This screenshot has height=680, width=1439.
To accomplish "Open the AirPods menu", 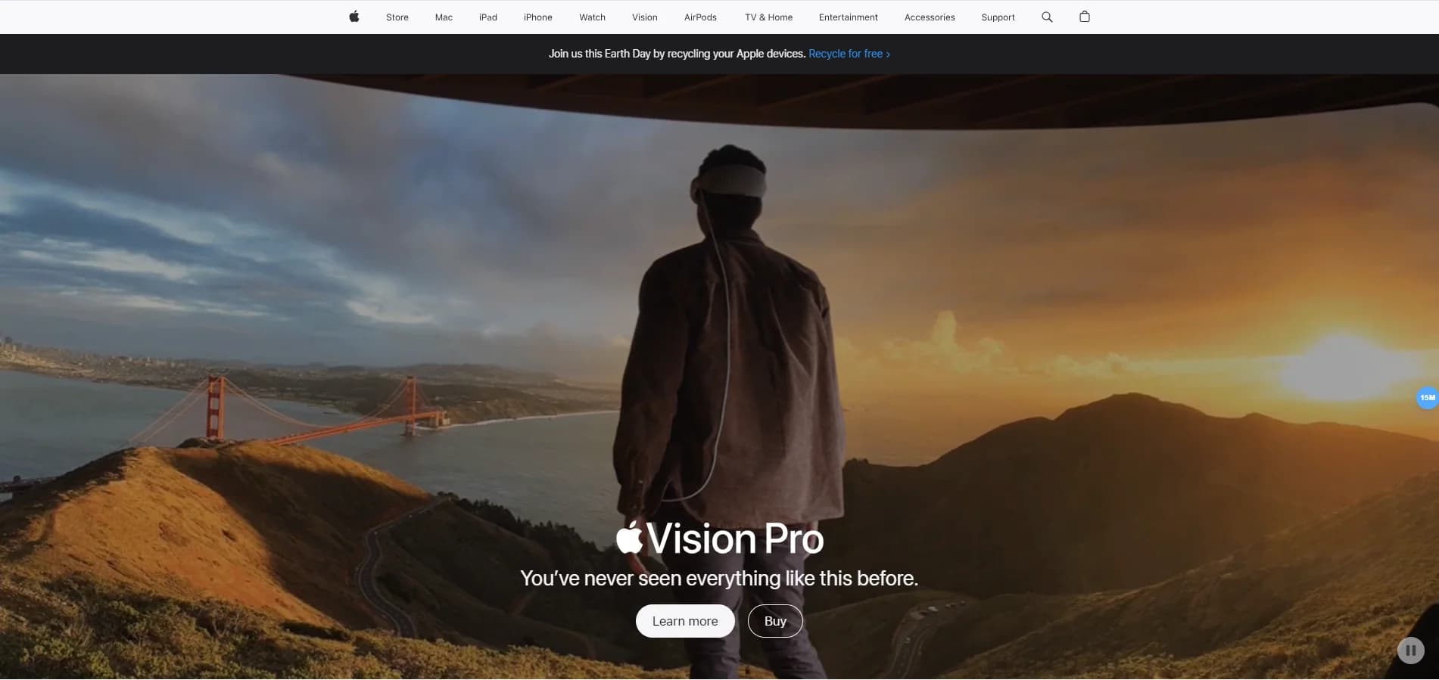I will tap(700, 17).
